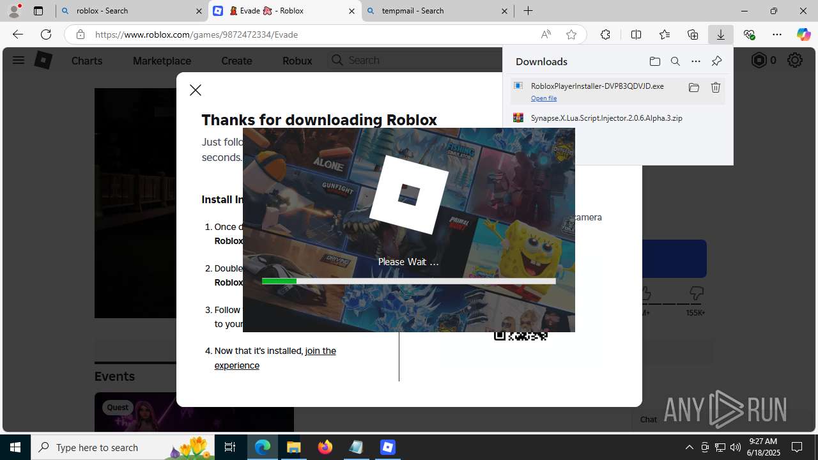The height and width of the screenshot is (460, 818).
Task: Open Roblox settings gear
Action: pos(795,60)
